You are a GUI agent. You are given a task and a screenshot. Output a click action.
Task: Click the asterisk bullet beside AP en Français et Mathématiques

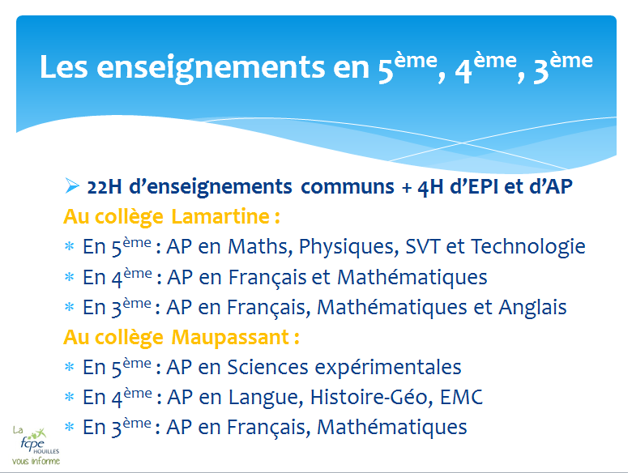69,278
